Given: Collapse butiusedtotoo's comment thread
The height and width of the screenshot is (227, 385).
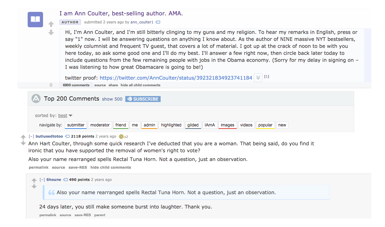Looking at the screenshot, I should (x=31, y=136).
